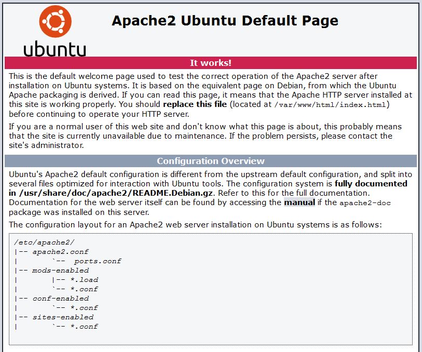The image size is (422, 352).
Task: Click the '*.load' tree entry
Action: click(x=84, y=280)
